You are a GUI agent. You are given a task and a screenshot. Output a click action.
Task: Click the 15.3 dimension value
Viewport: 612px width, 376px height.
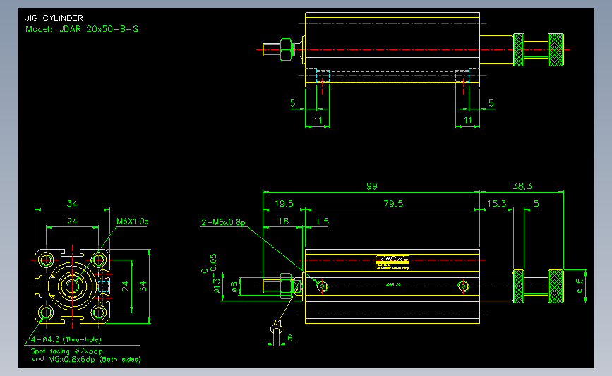pos(497,204)
